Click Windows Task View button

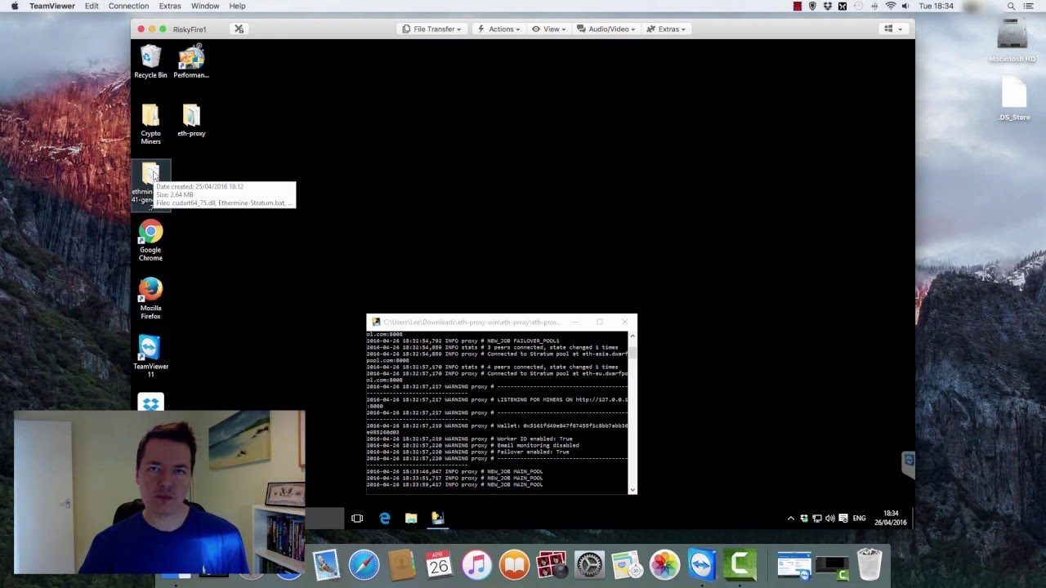(357, 519)
